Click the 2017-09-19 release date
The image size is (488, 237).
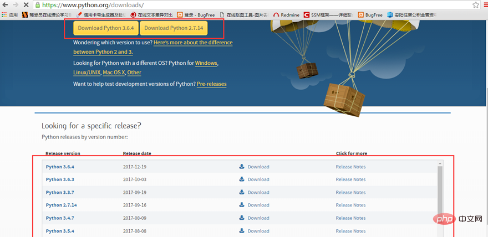(135, 193)
